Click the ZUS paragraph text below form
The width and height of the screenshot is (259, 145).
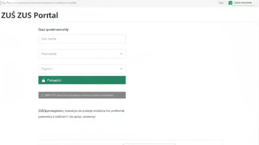click(81, 113)
